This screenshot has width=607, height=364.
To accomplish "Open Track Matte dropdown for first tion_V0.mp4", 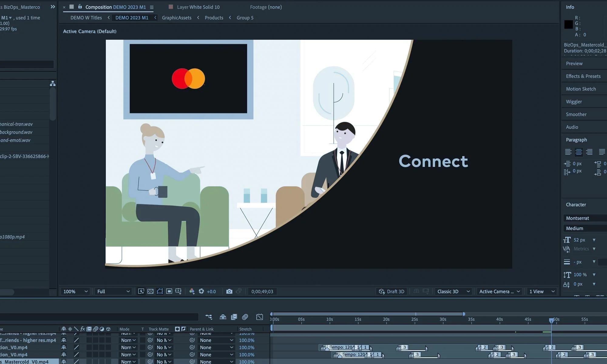I will point(164,347).
